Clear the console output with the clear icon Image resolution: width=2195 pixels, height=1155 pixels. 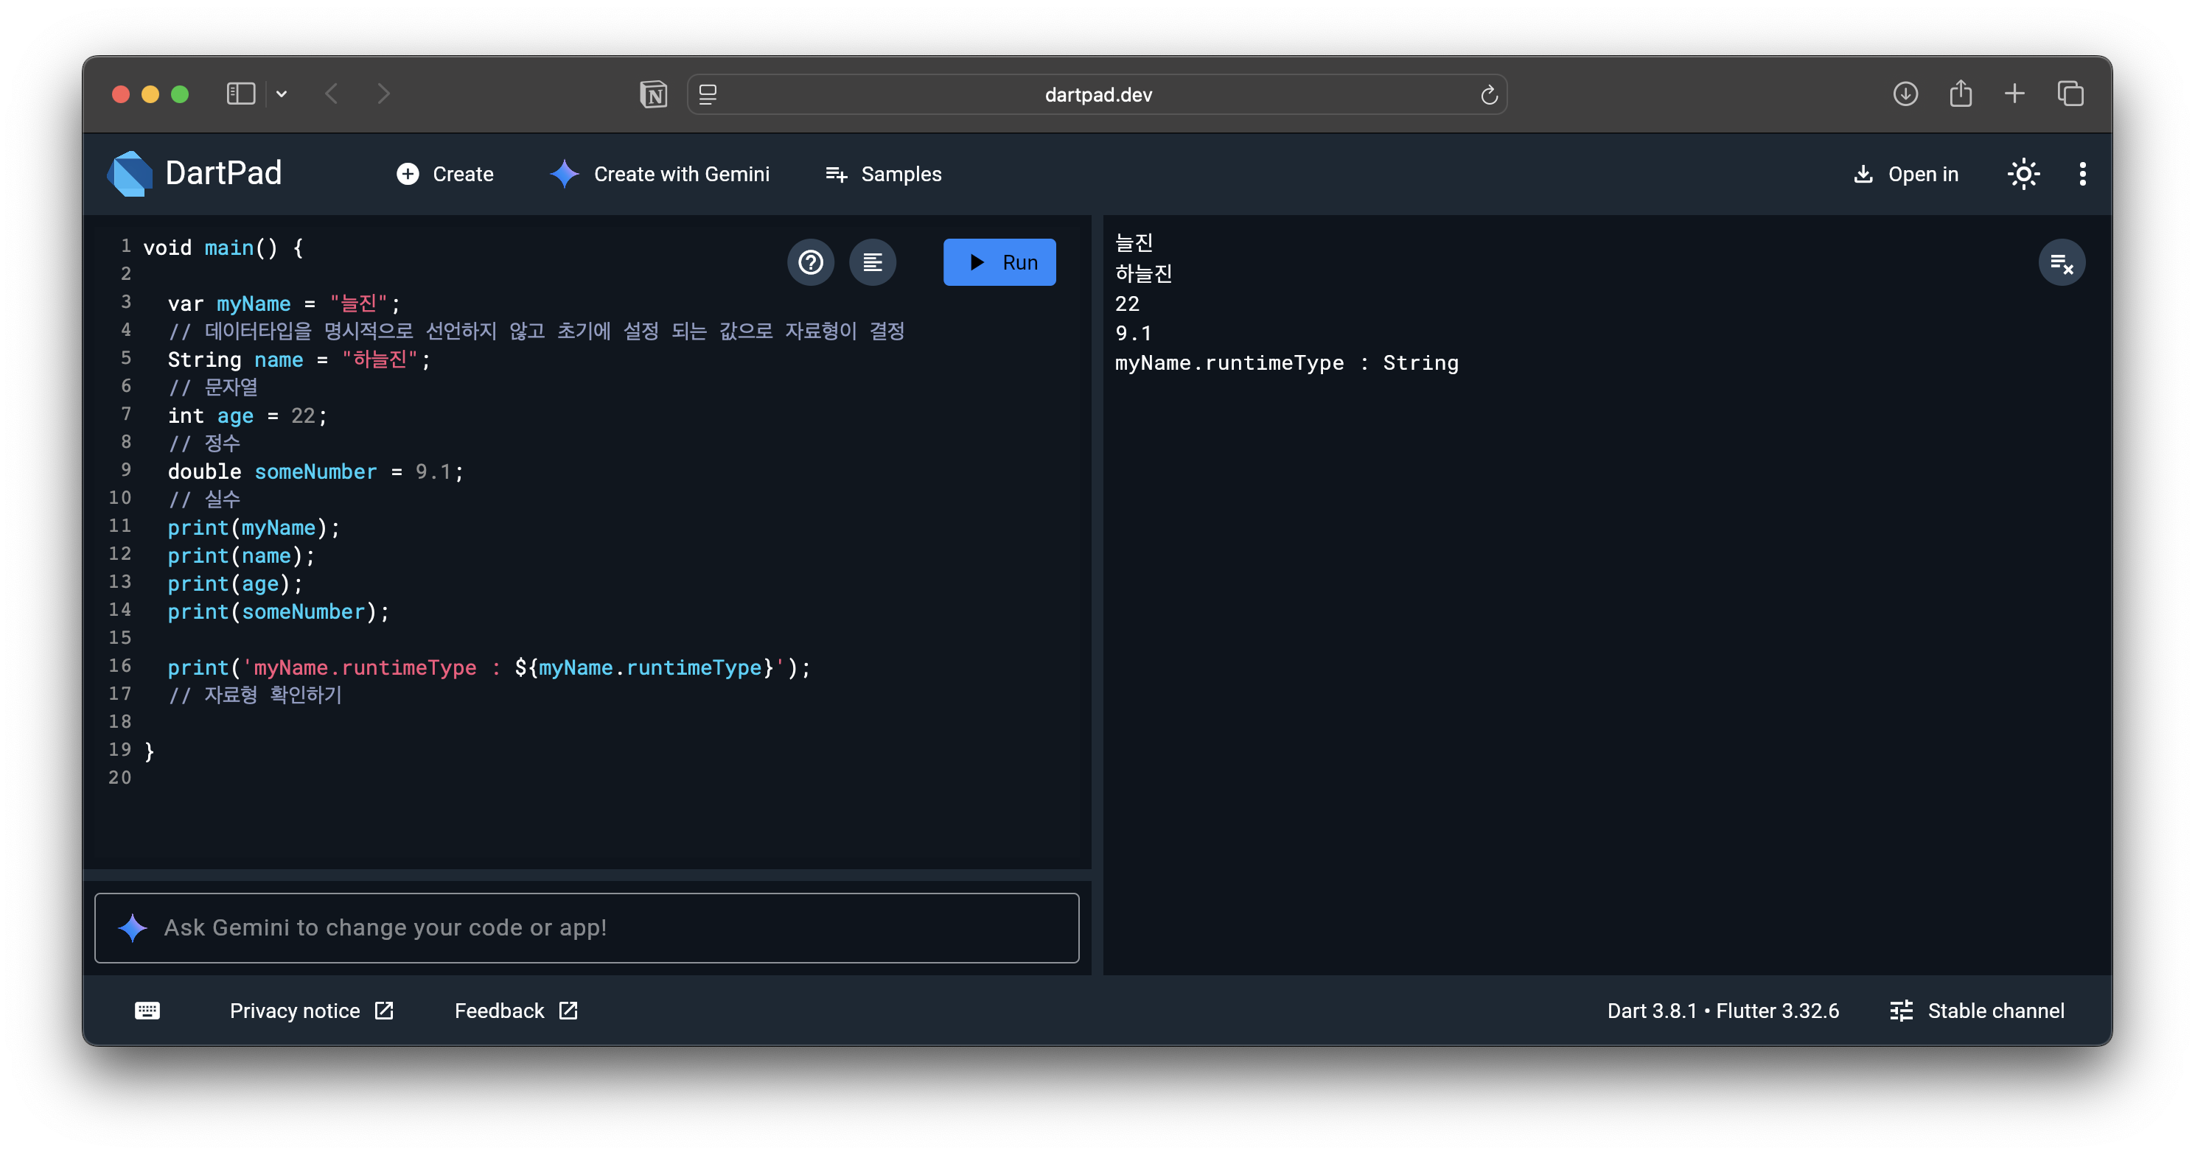tap(2061, 263)
